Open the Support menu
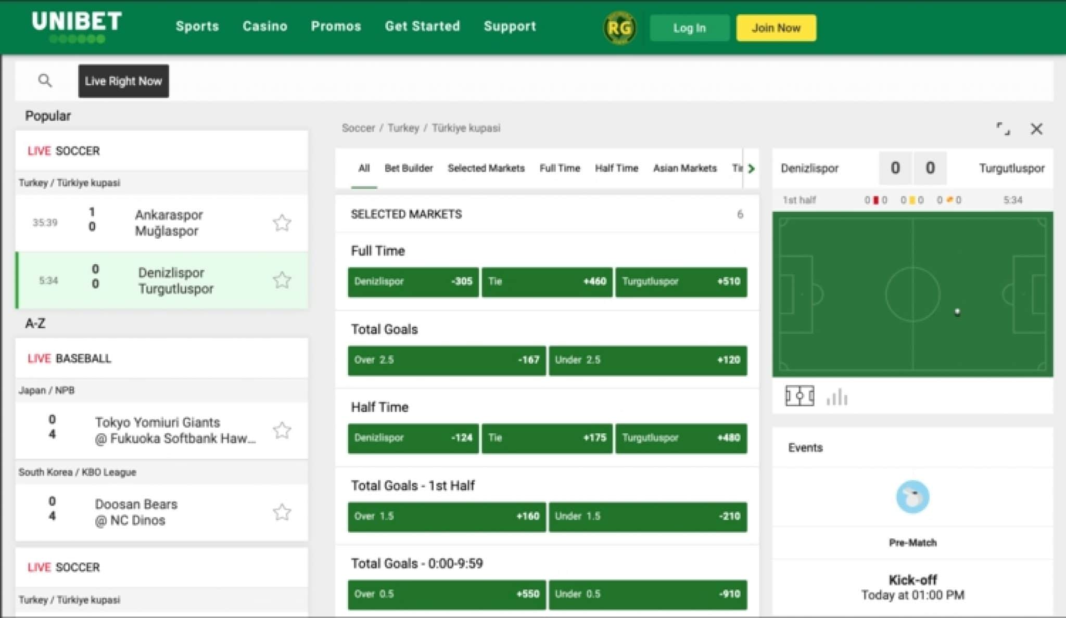 point(510,26)
